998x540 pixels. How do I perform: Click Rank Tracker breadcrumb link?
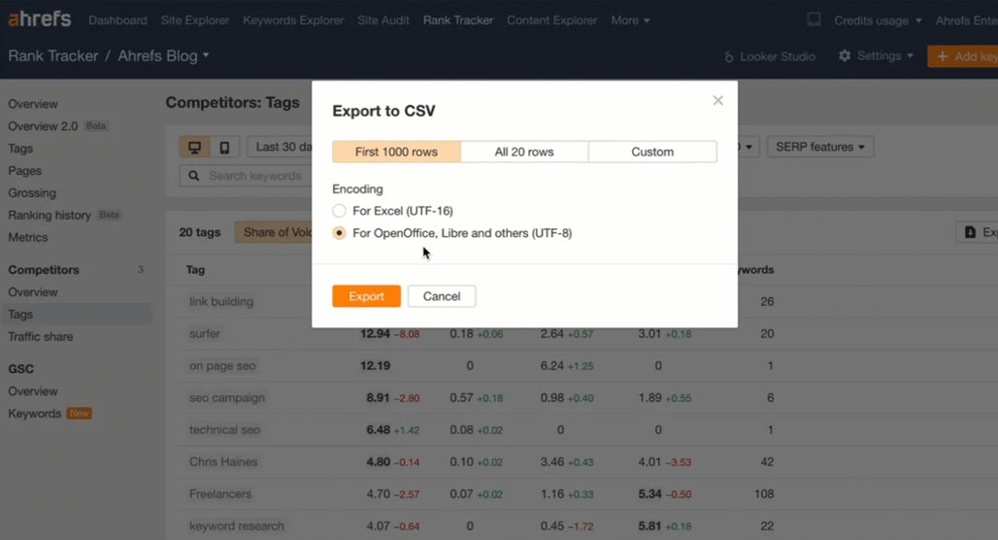click(x=53, y=56)
